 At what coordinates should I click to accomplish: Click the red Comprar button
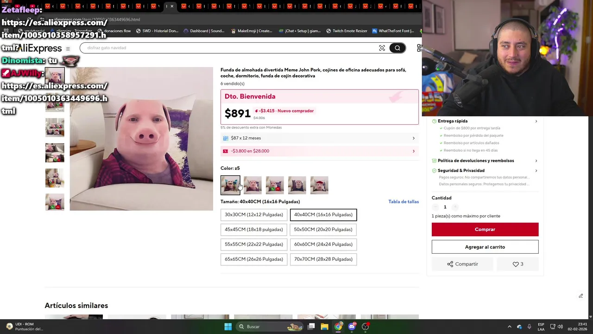[x=485, y=230]
